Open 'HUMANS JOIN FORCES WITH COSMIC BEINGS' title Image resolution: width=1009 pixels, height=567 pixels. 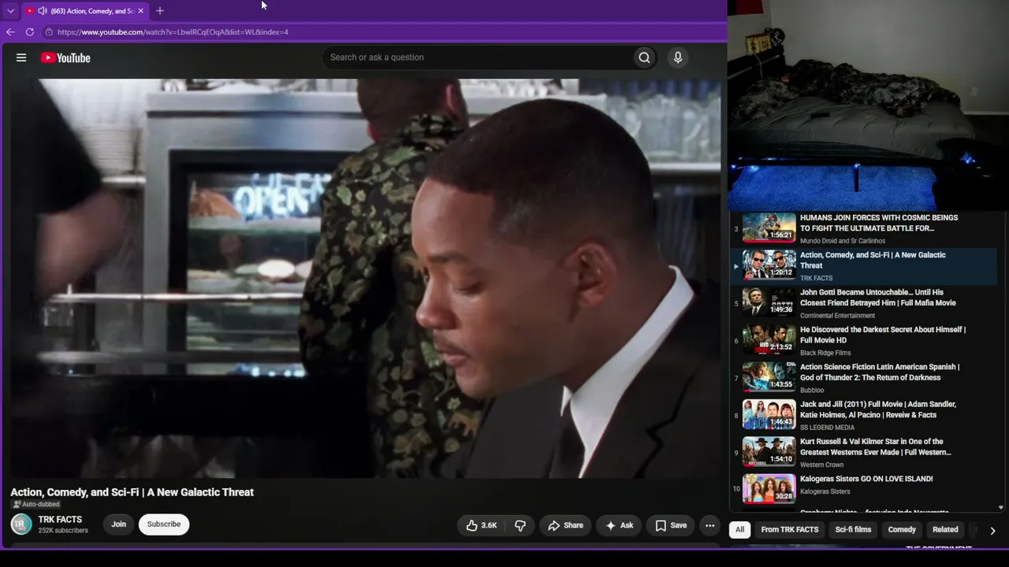point(879,223)
